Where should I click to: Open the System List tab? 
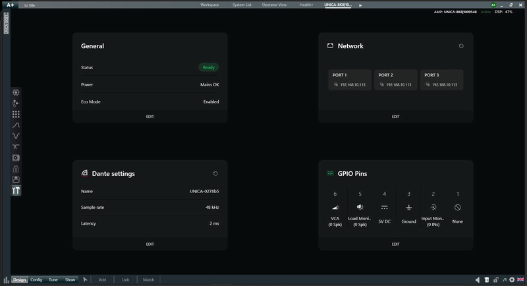pyautogui.click(x=243, y=5)
